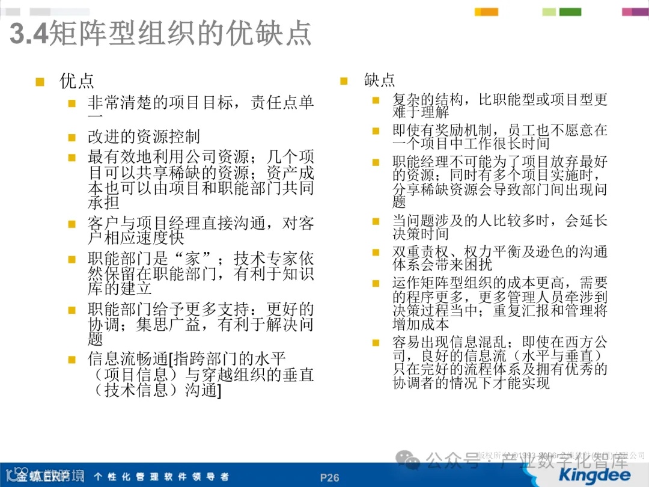Viewport: 649px width, 487px height.
Task: Click the Kingdee logo
Action: pos(594,474)
